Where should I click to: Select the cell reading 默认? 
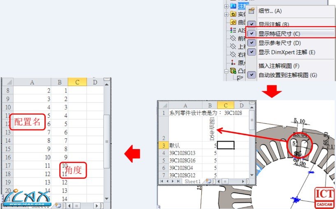tap(185, 145)
